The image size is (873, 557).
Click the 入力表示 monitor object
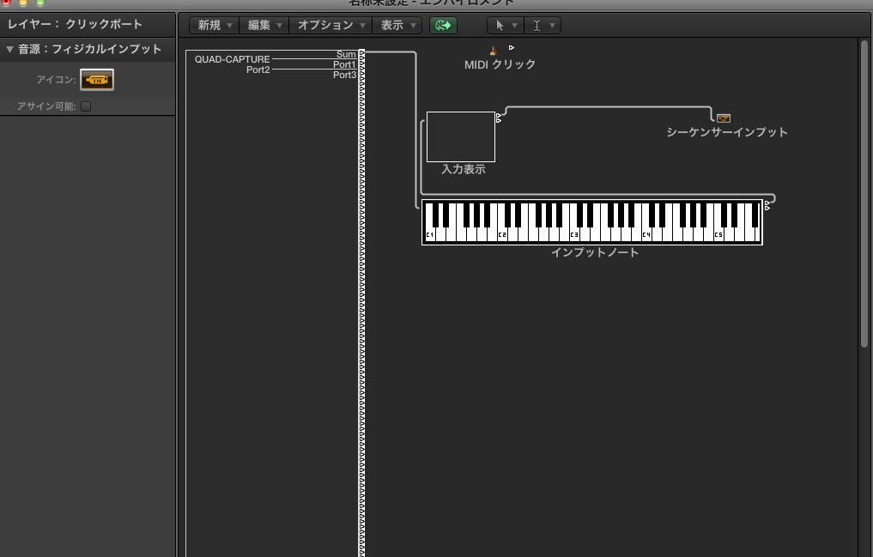tap(460, 136)
